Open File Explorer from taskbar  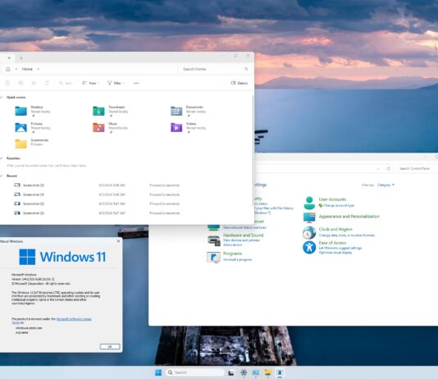[267, 372]
